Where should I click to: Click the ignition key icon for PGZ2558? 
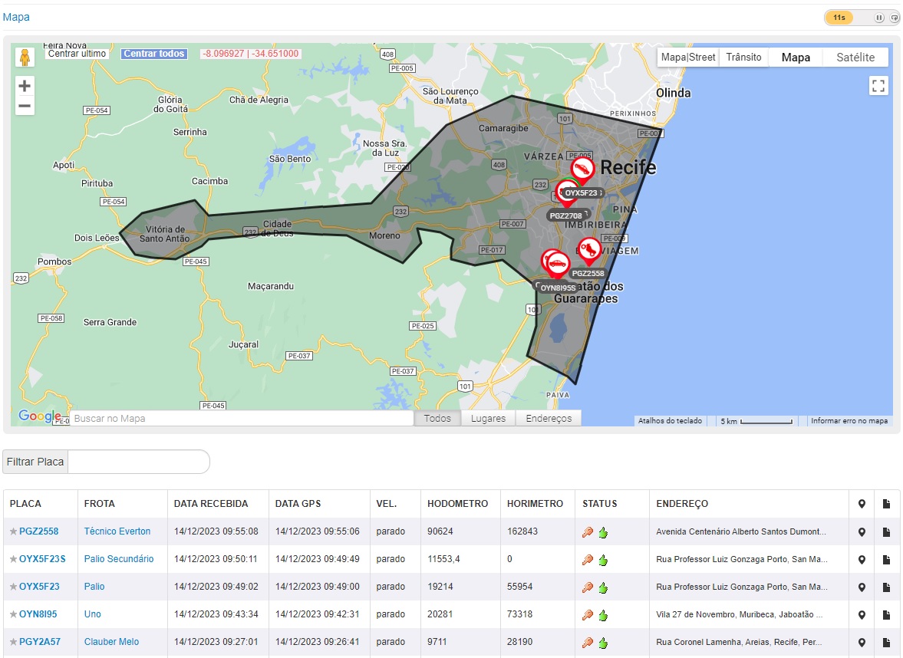(588, 532)
